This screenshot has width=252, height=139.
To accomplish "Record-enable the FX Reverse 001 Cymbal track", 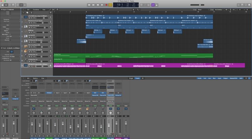I will [x=34, y=42].
